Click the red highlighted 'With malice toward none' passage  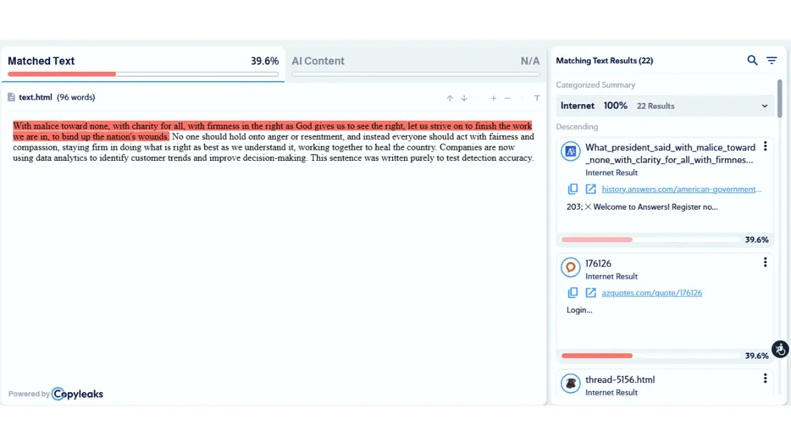point(272,131)
